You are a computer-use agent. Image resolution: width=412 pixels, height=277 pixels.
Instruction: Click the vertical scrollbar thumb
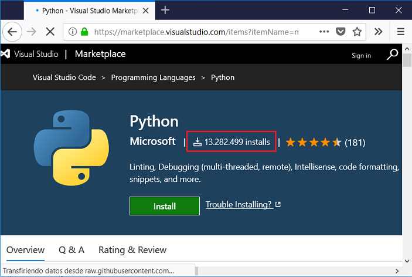(x=407, y=60)
